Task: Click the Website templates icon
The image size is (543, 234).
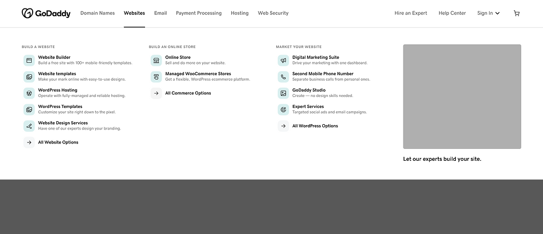Action: [x=29, y=77]
